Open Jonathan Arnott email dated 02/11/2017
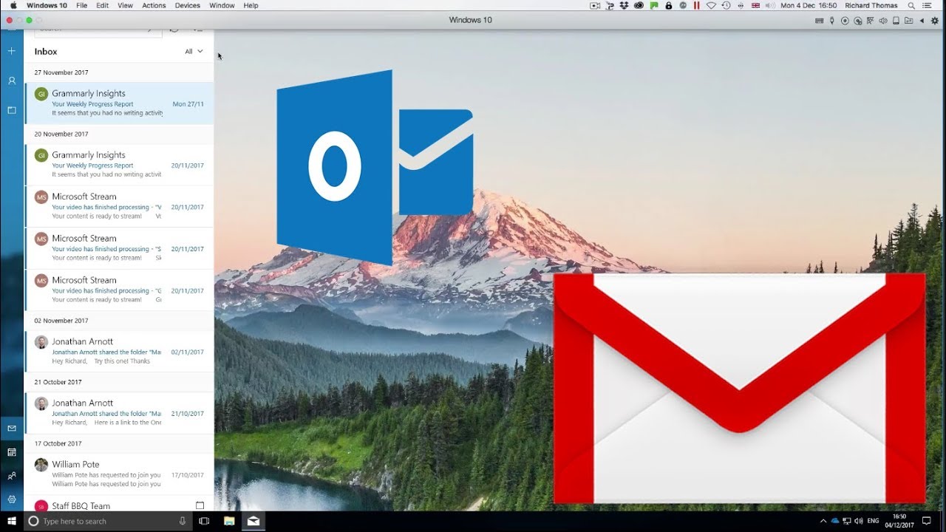This screenshot has width=946, height=532. tap(119, 351)
